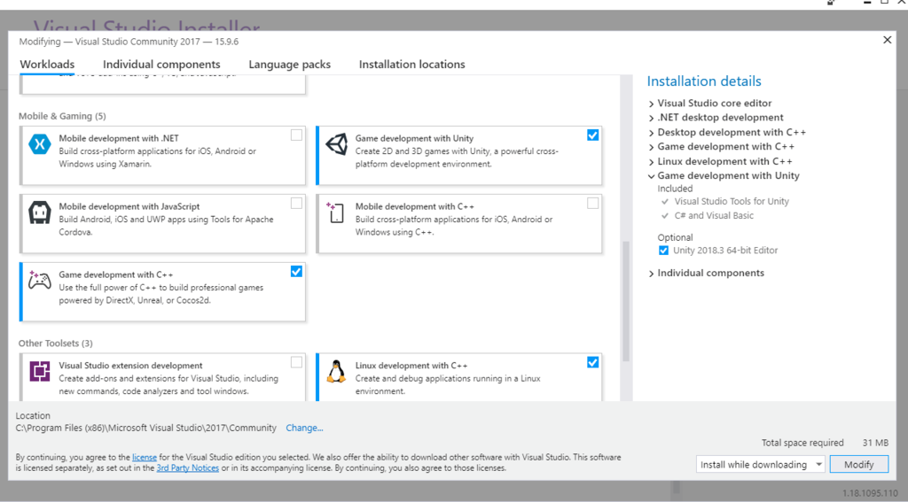
Task: Click the C# and Visual Basic item
Action: (714, 216)
